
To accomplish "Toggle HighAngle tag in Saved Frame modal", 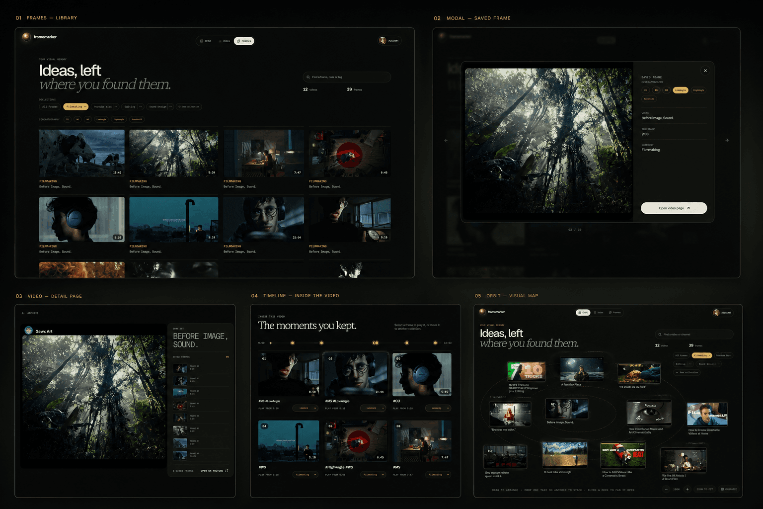I will 698,90.
